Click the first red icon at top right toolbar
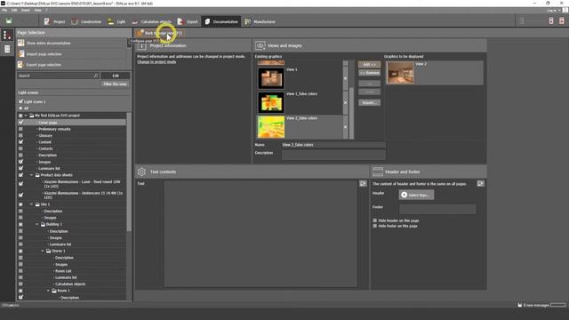Screen dimensions: 569x320 point(551,20)
